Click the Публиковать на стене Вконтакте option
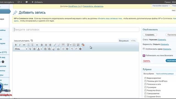This screenshot has width=176, height=99. [158, 56]
